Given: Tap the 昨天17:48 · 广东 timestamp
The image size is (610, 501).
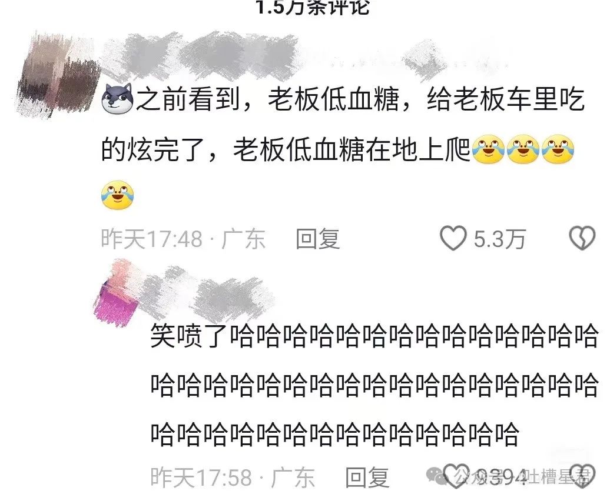Looking at the screenshot, I should point(183,239).
